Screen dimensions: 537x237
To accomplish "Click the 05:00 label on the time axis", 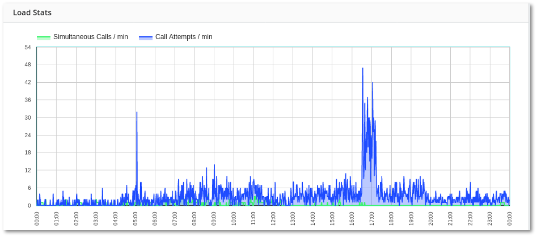I will (135, 218).
